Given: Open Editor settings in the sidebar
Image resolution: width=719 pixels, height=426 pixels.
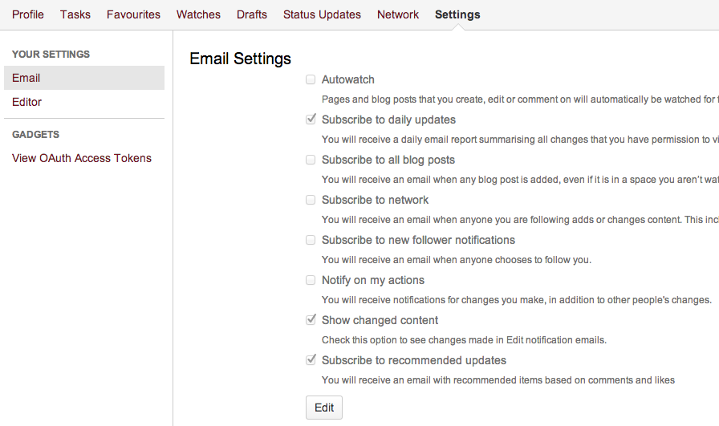Looking at the screenshot, I should tap(27, 102).
